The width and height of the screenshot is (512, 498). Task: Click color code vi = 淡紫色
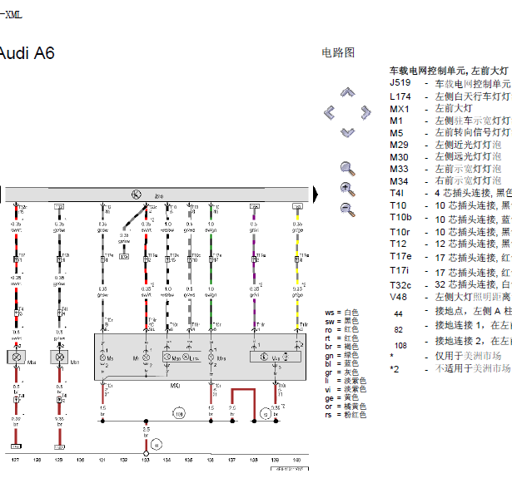click(x=345, y=389)
